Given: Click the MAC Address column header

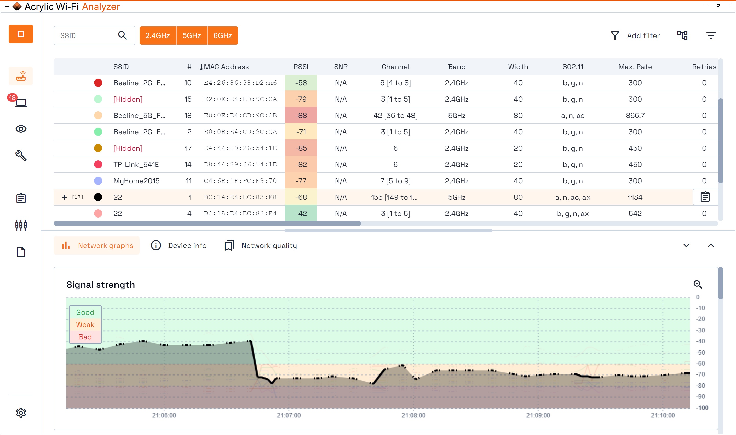Looking at the screenshot, I should [x=226, y=67].
